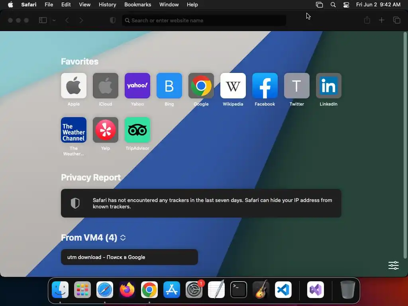Open the Bing favorite tile

pos(169,86)
